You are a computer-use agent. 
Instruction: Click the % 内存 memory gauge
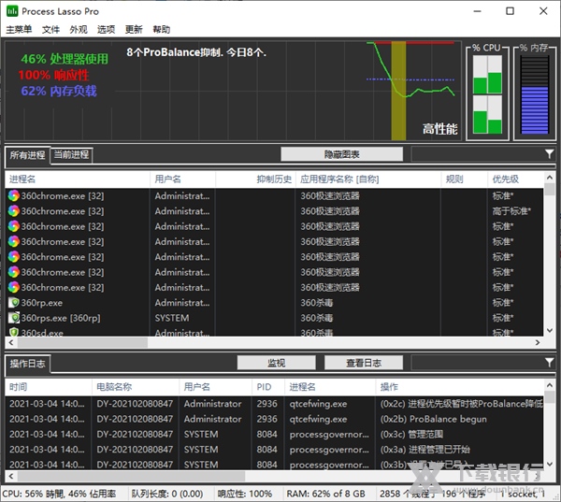point(532,95)
